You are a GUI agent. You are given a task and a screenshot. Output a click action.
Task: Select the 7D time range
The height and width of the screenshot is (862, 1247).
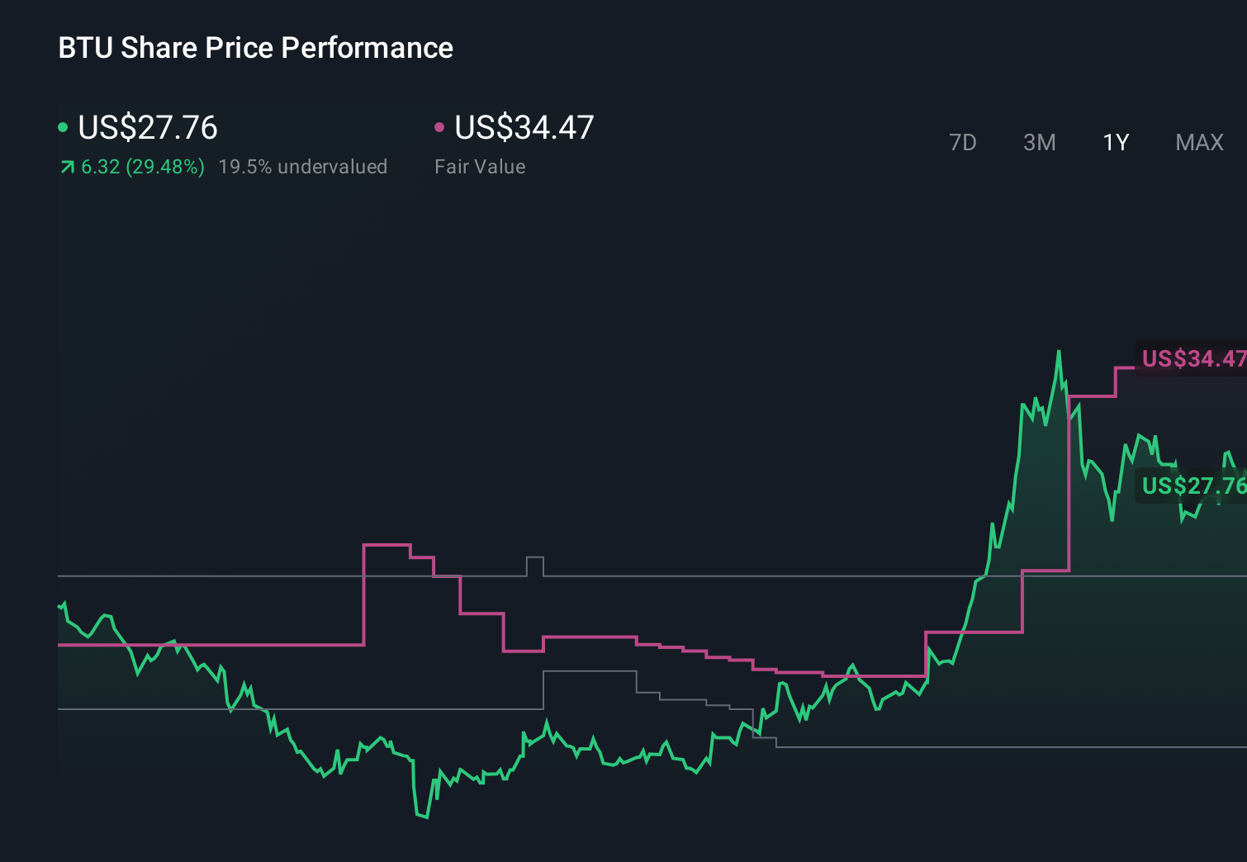(x=964, y=142)
